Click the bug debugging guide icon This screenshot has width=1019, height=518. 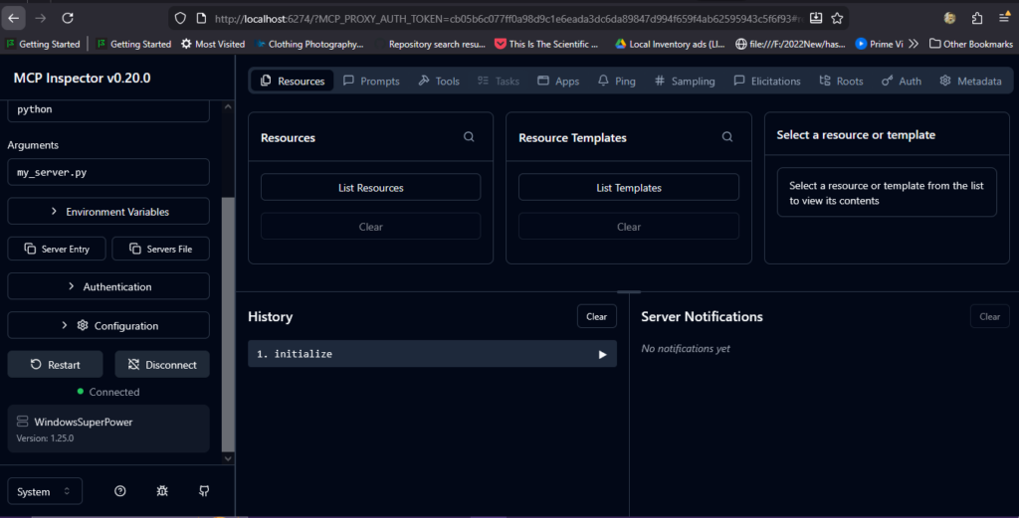(x=162, y=491)
